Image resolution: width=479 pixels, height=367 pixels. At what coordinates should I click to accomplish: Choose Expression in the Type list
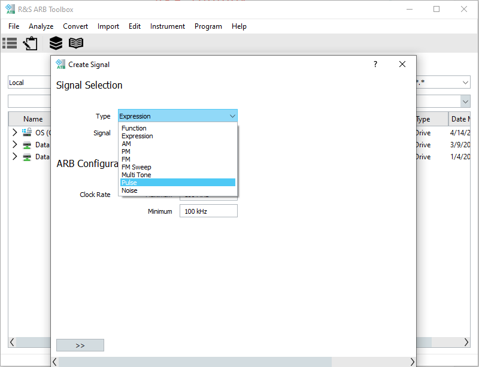pyautogui.click(x=178, y=136)
